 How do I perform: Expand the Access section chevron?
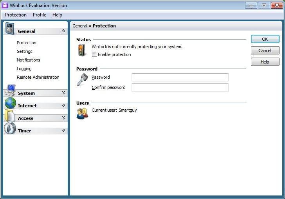pyautogui.click(x=63, y=118)
